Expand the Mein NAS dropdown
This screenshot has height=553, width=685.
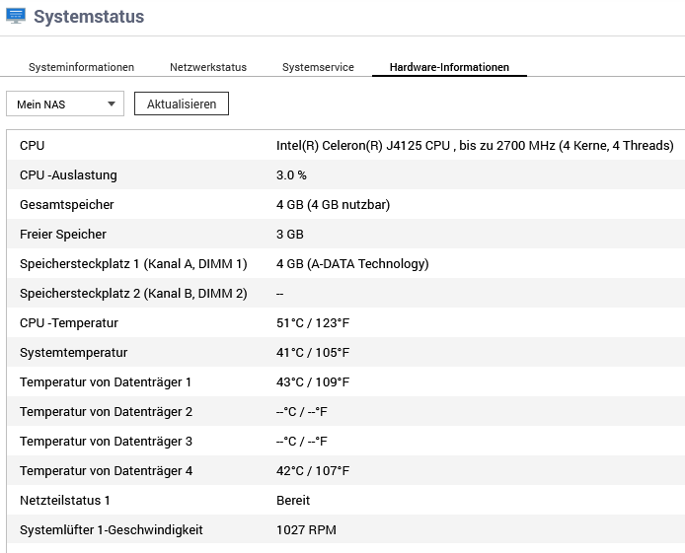pyautogui.click(x=65, y=104)
